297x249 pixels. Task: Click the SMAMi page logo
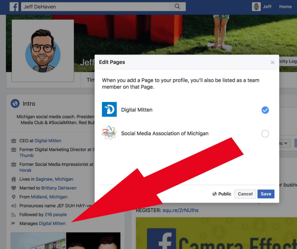(x=109, y=133)
